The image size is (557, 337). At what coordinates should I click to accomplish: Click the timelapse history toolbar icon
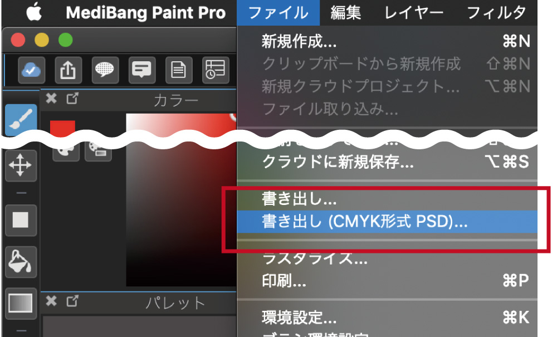216,70
